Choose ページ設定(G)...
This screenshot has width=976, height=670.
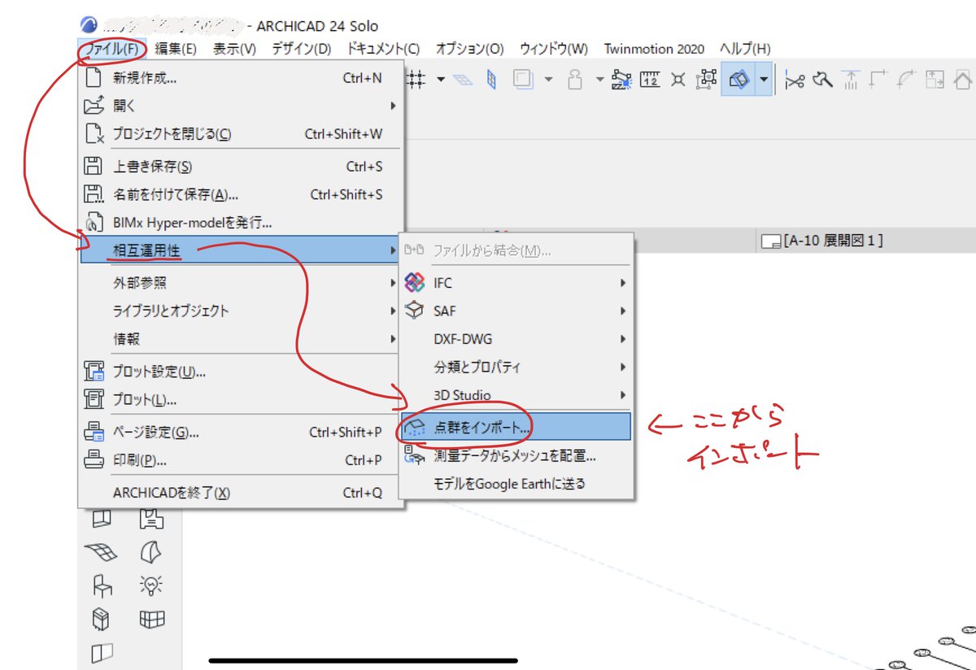[x=241, y=433]
